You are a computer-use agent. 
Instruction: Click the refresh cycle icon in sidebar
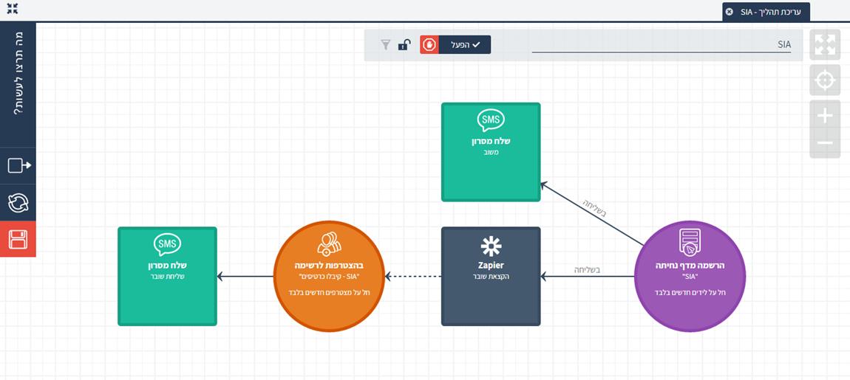tap(18, 203)
